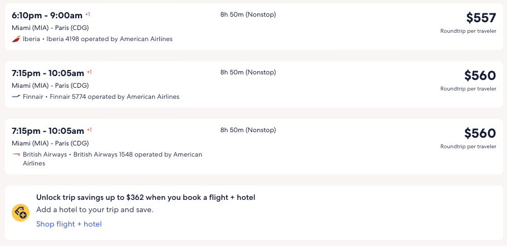The image size is (507, 246).
Task: Click the British Airways 7:15pm - 10:05am time
Action: tap(48, 130)
